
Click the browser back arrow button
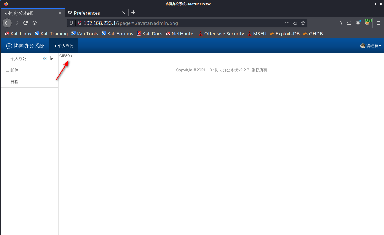7,23
